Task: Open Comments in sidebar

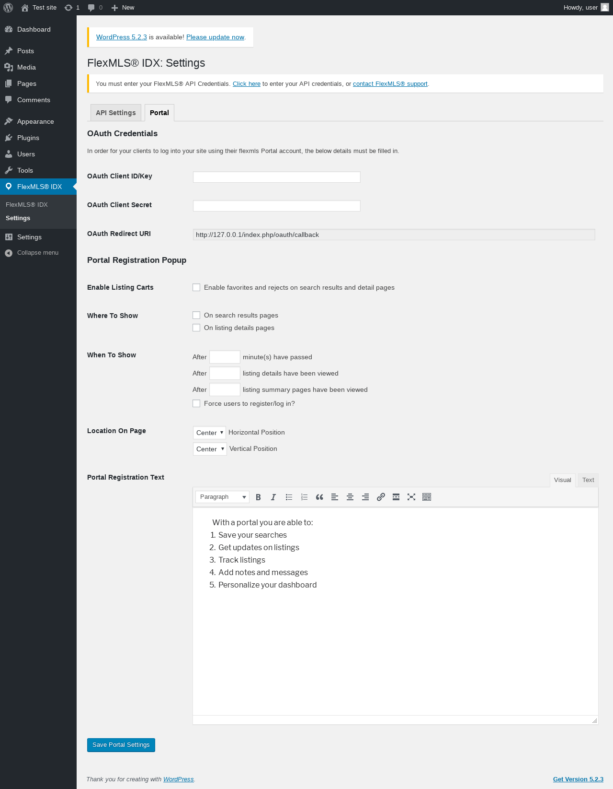Action: pos(38,100)
